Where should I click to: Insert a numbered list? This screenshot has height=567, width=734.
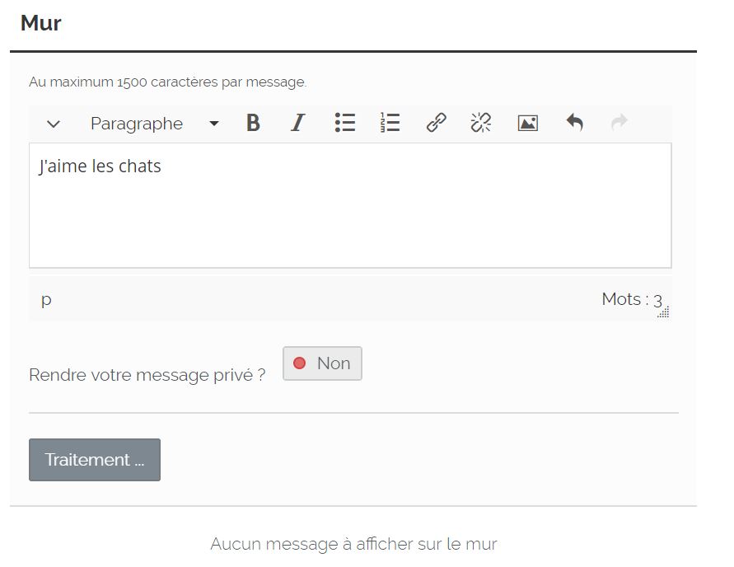[x=390, y=124]
